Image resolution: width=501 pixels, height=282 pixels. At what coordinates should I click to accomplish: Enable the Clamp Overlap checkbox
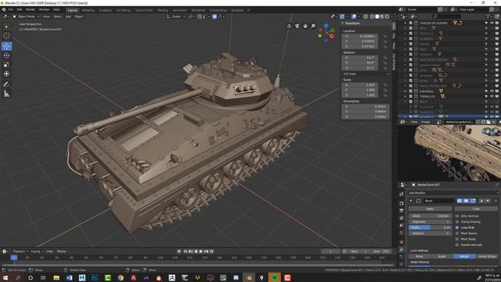457,222
